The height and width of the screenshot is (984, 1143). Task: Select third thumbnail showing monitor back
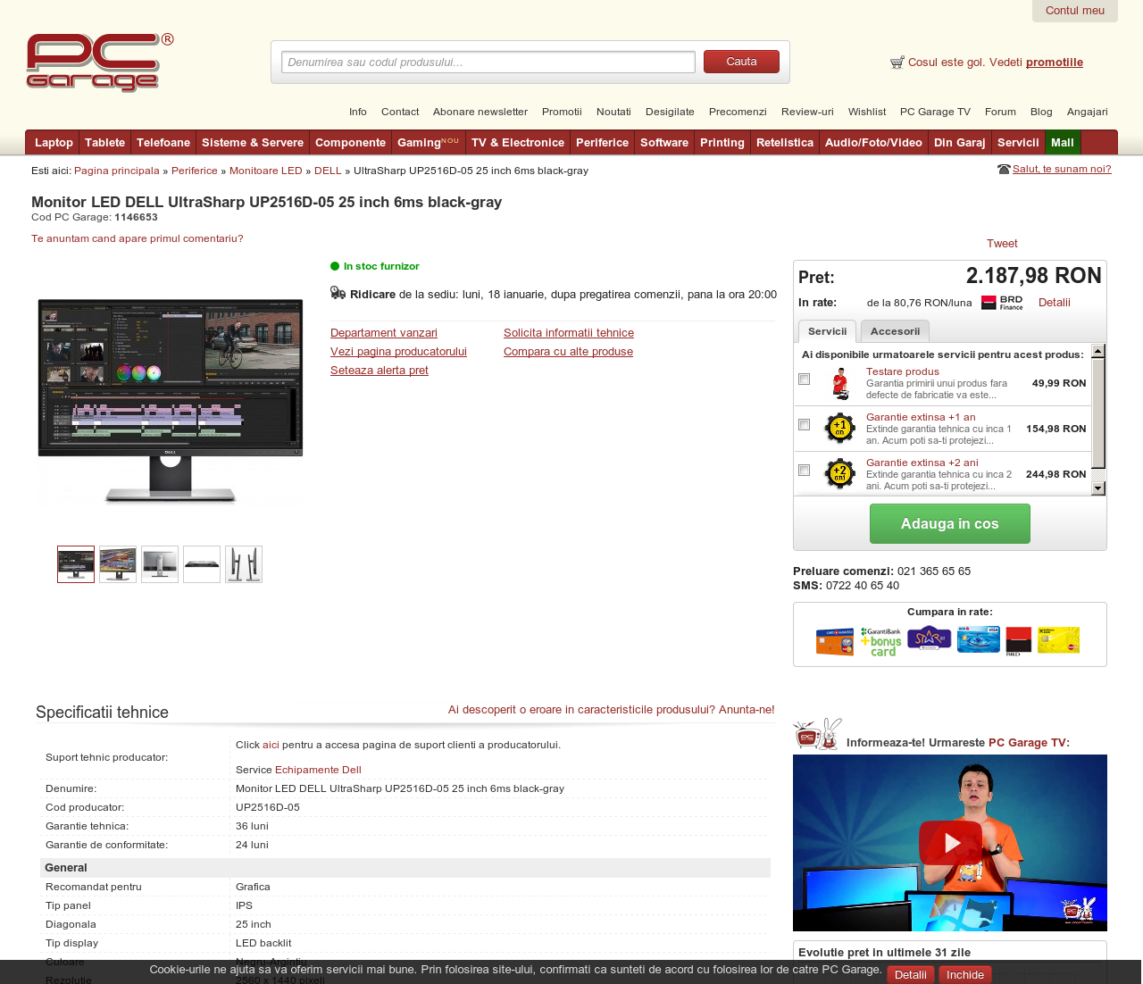click(x=160, y=564)
